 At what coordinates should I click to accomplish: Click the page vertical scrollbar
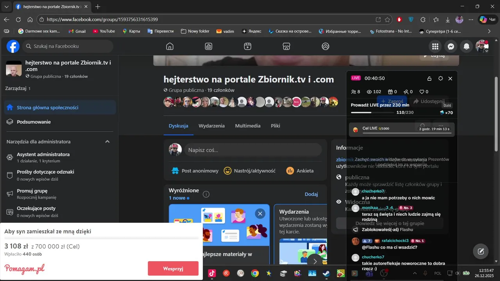click(x=496, y=114)
